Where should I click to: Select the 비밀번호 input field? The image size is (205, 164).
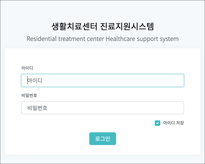[x=103, y=108]
